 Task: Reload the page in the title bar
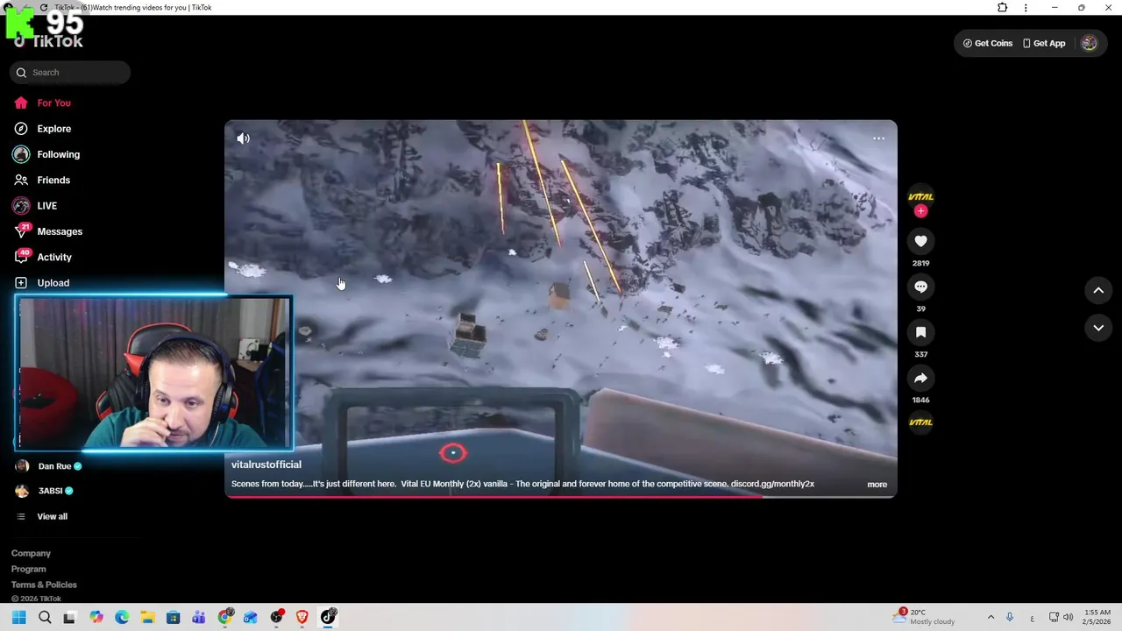point(44,8)
